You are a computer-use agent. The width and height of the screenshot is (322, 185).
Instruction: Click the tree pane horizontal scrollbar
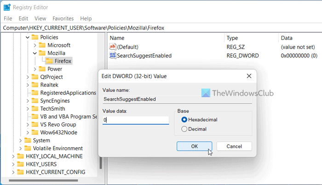tap(43, 180)
